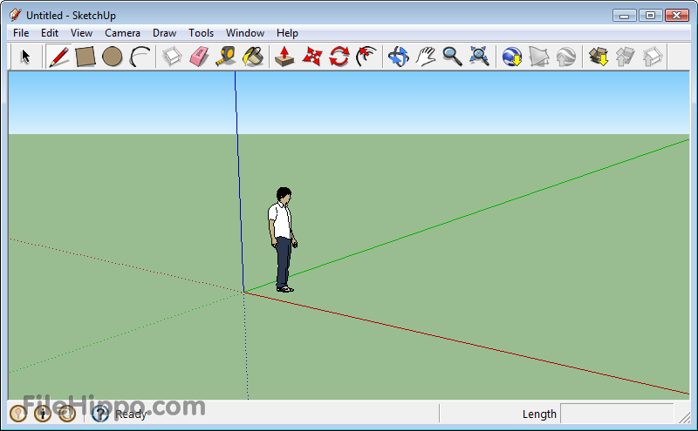Click Add Location globe icon
The height and width of the screenshot is (431, 698).
click(x=512, y=57)
